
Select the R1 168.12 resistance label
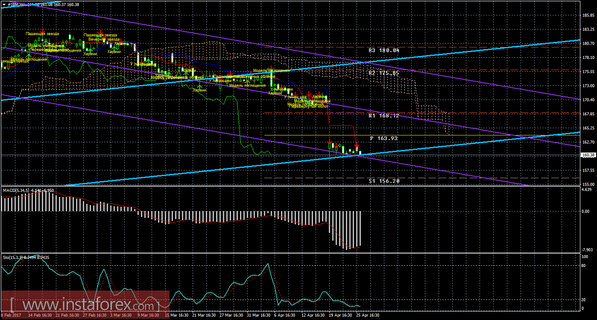384,115
